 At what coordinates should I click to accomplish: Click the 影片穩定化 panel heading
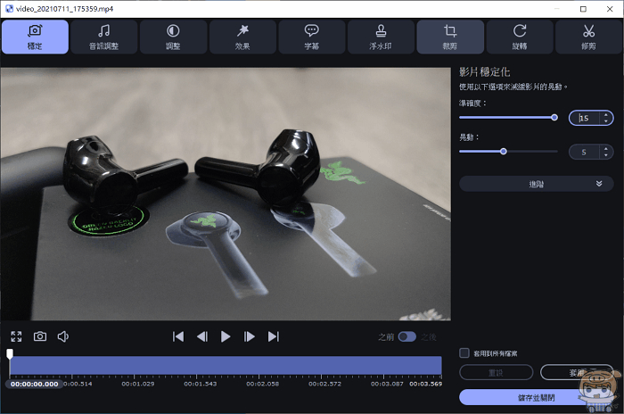tap(484, 72)
